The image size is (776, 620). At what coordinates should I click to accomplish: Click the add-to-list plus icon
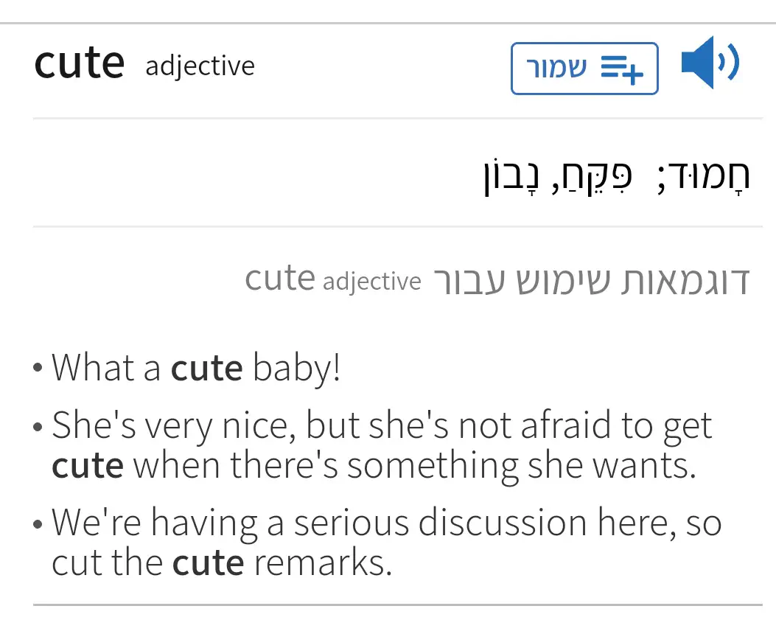point(622,69)
